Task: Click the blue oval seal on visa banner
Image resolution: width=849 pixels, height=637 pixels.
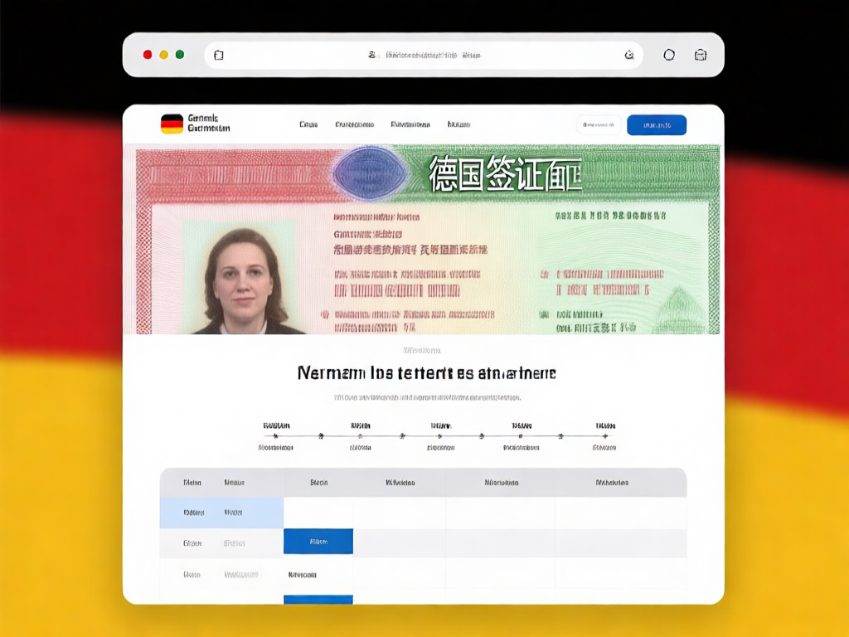Action: [x=369, y=172]
